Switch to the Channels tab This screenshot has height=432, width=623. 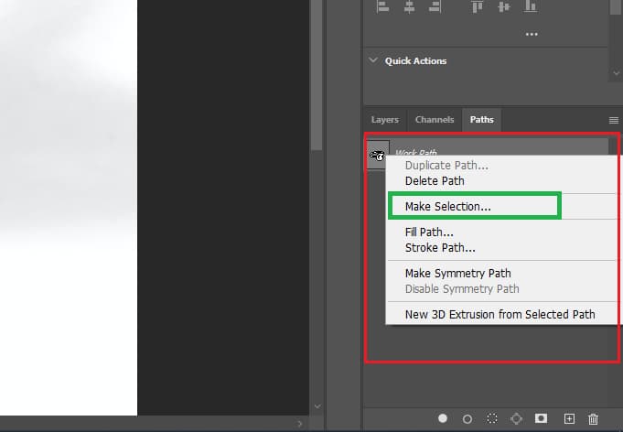(435, 120)
